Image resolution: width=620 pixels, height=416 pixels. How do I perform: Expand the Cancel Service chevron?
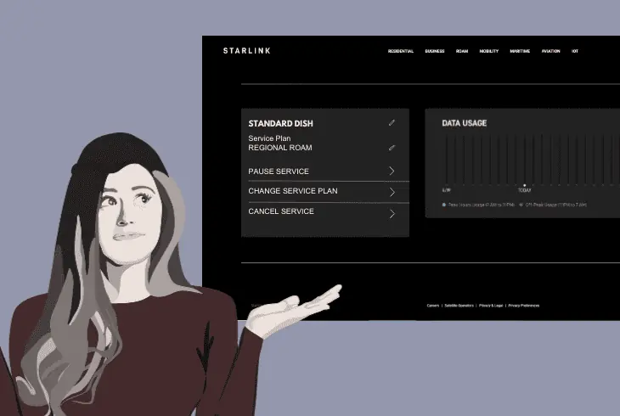pyautogui.click(x=392, y=214)
